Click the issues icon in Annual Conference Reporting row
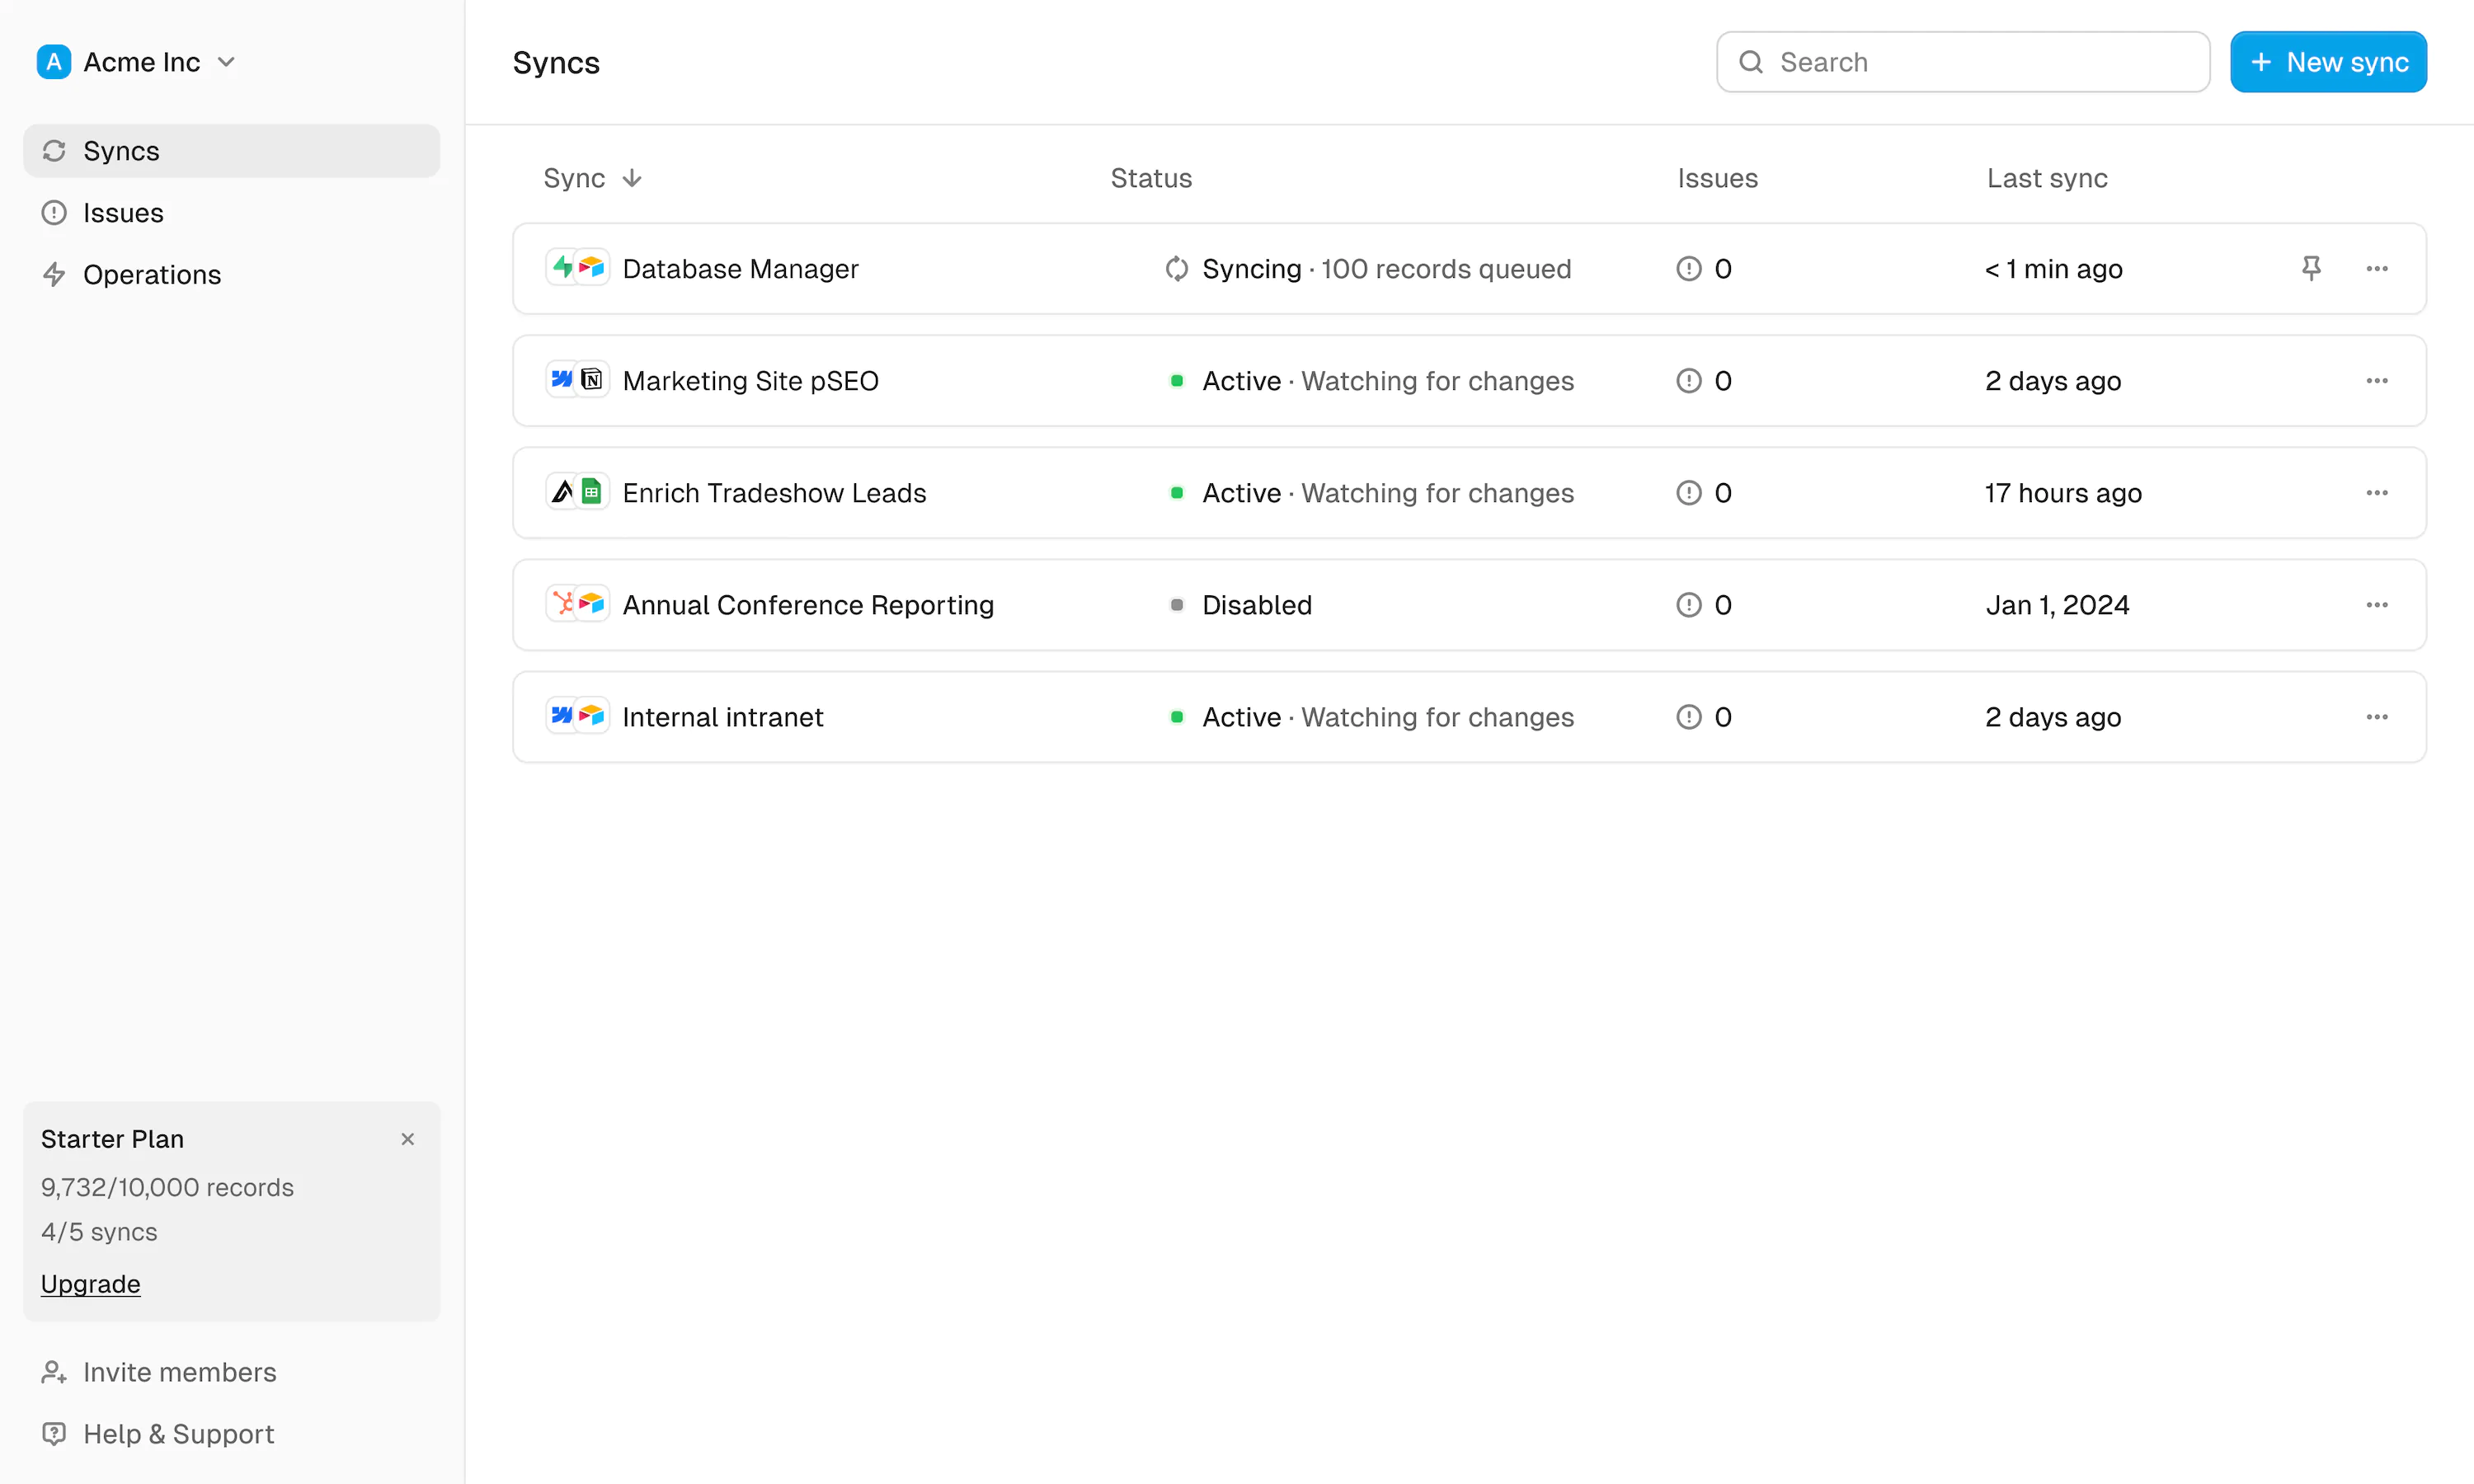The height and width of the screenshot is (1484, 2474). click(x=1689, y=604)
